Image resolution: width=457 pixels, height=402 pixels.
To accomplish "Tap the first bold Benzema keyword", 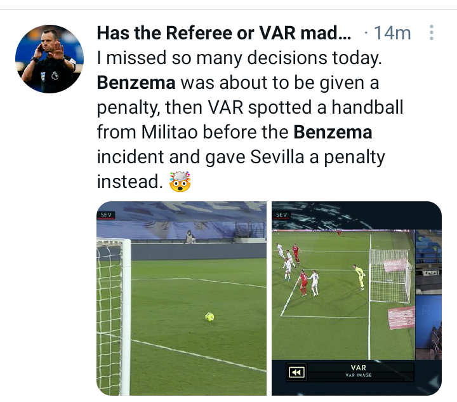I will point(136,83).
